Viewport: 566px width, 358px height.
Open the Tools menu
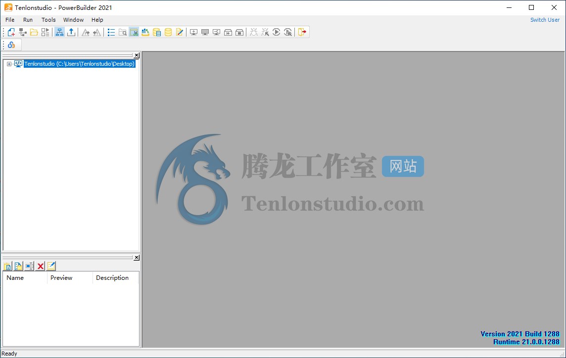(48, 20)
